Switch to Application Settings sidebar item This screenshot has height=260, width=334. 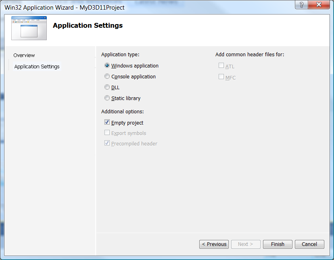tap(37, 67)
